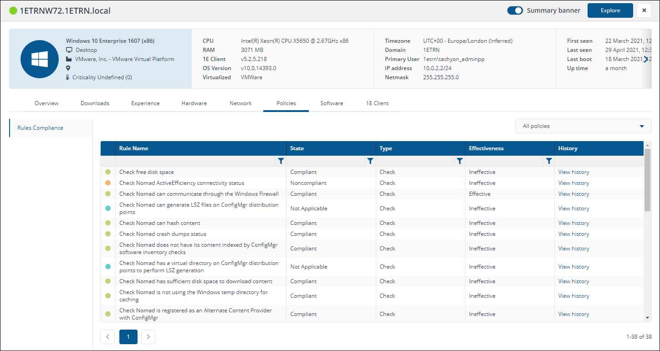Select Rules Compliance in the sidebar
660x351 pixels.
click(x=40, y=128)
